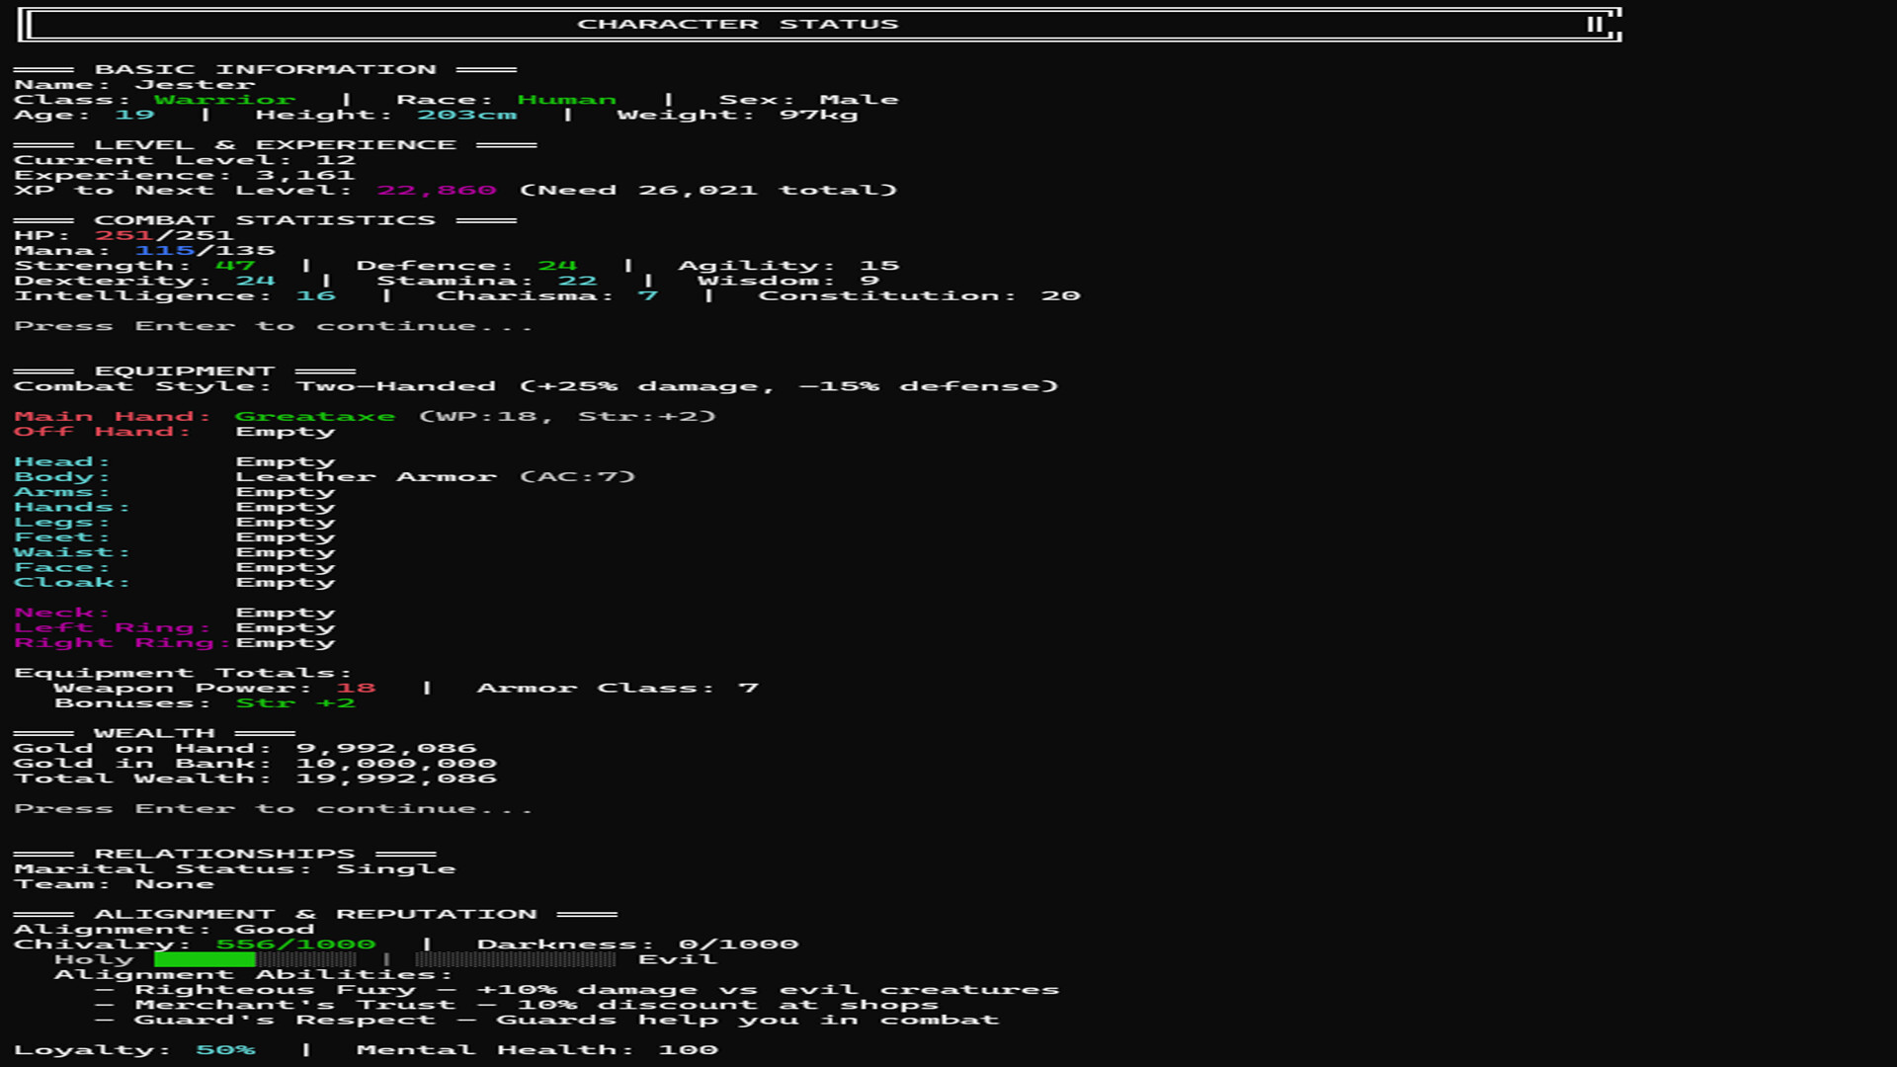Click the Neck equipment slot

[x=286, y=612]
